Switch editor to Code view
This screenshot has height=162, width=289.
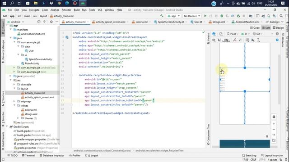[x=255, y=28]
